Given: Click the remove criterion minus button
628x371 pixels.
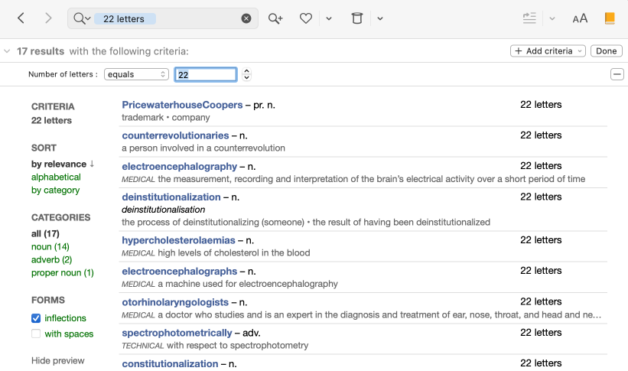Looking at the screenshot, I should [x=617, y=74].
